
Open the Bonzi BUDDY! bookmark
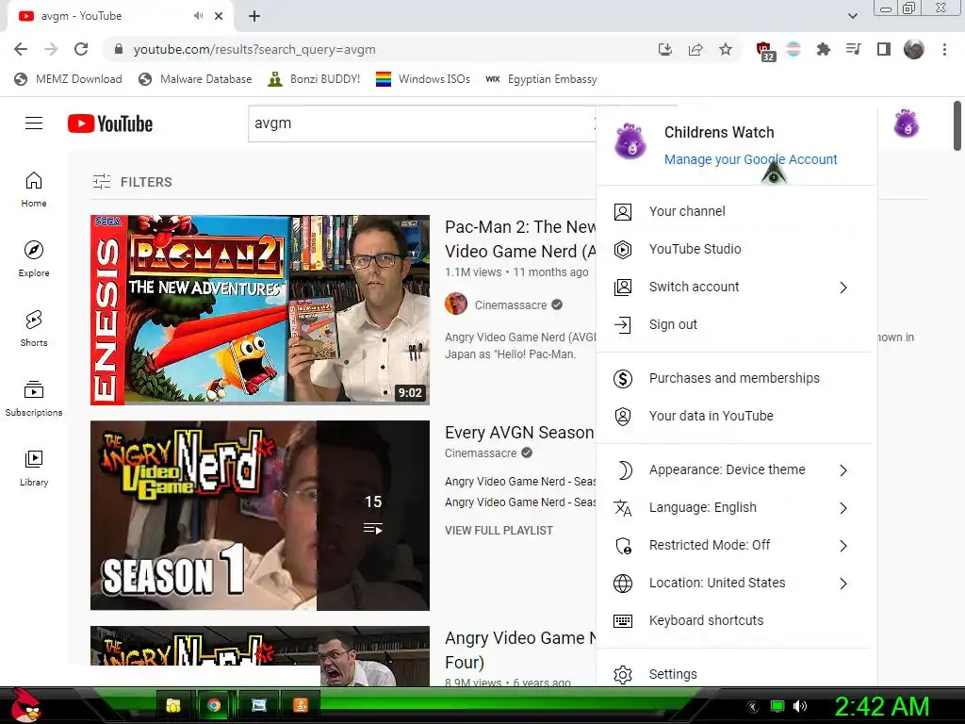pyautogui.click(x=314, y=79)
